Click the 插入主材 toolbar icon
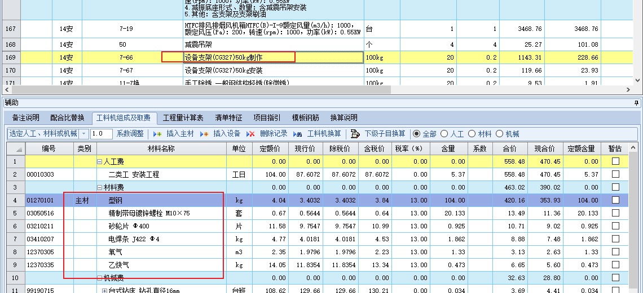 point(157,134)
